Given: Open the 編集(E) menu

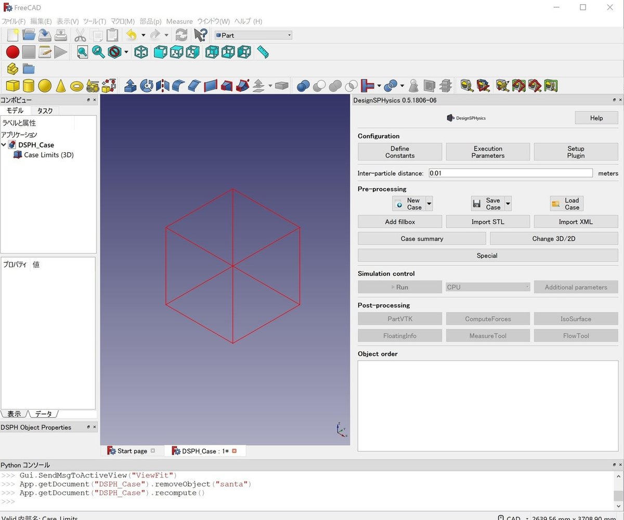Looking at the screenshot, I should (41, 21).
